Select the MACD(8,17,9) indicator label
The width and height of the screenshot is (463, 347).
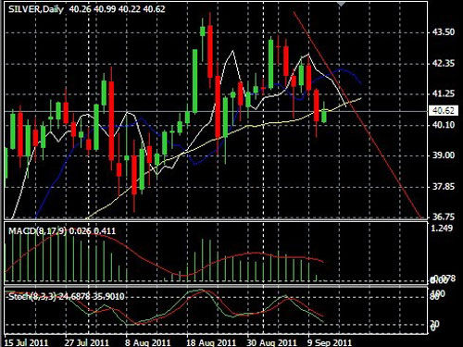pyautogui.click(x=37, y=230)
